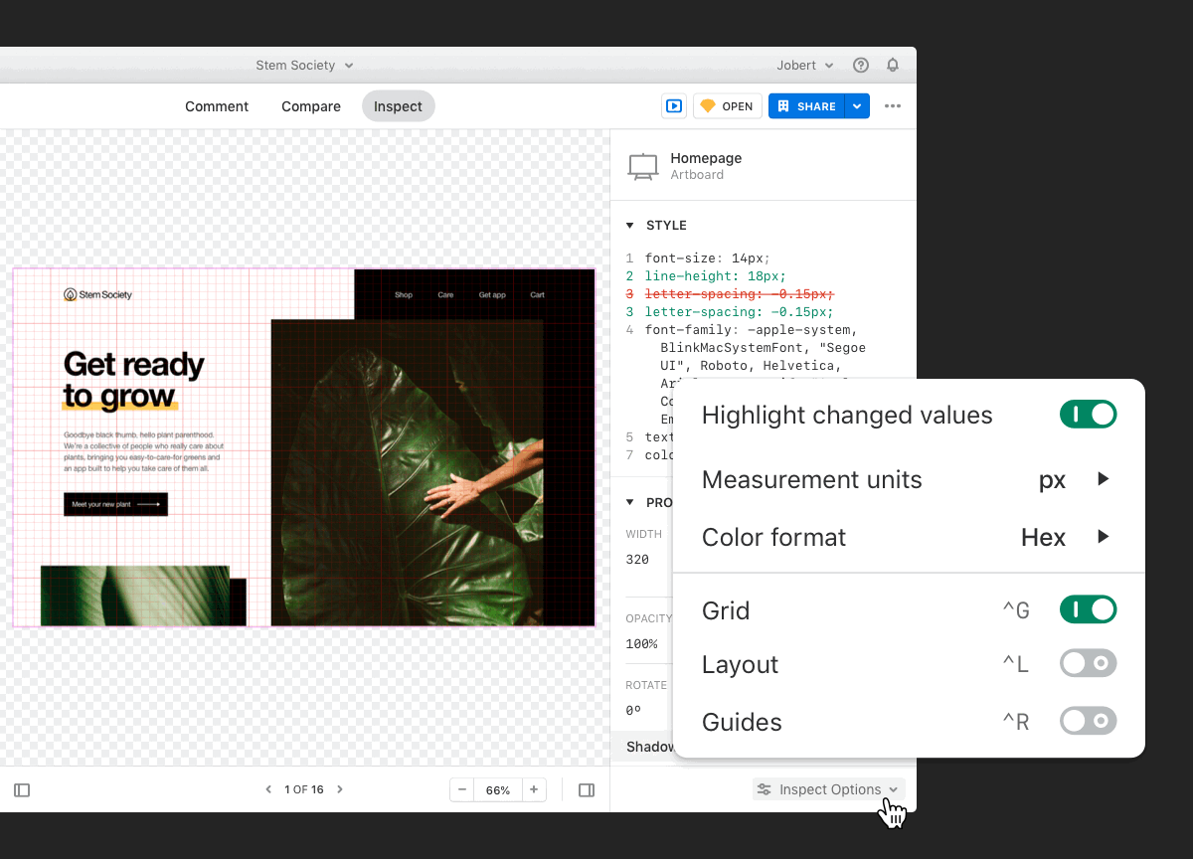Click 1 OF 16 page indicator
The image size is (1193, 859).
coord(304,789)
